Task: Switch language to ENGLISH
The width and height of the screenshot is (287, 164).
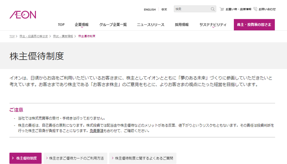Action: coord(150,10)
